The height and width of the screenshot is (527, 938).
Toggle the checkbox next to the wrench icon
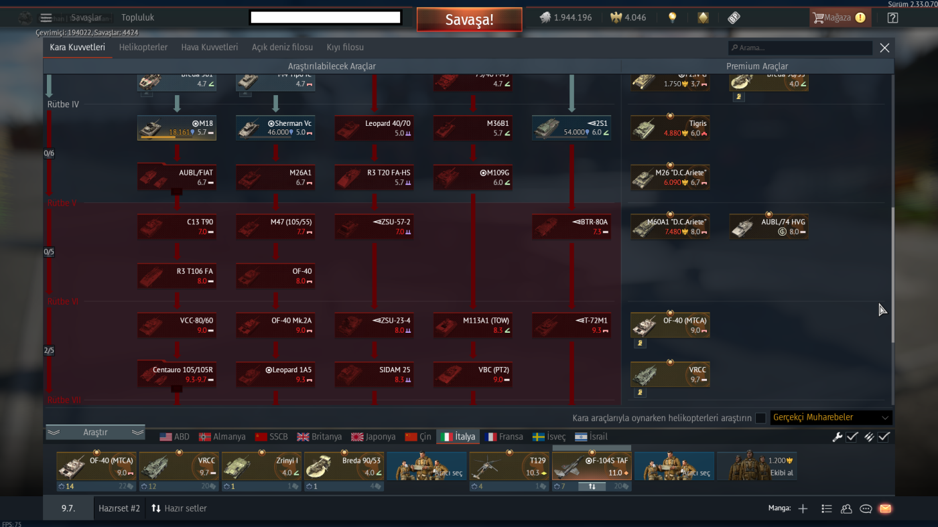pyautogui.click(x=852, y=437)
